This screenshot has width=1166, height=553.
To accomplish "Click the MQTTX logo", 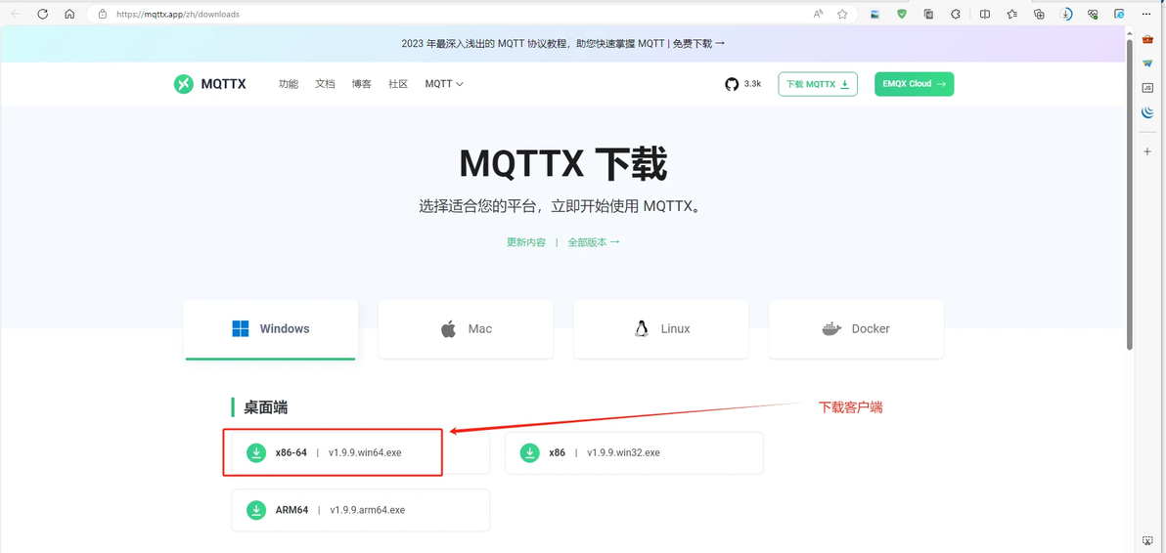I will [x=209, y=84].
